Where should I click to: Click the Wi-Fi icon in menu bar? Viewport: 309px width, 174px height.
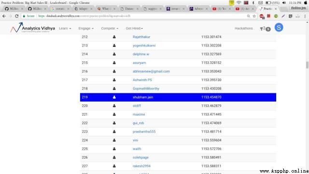click(x=239, y=2)
